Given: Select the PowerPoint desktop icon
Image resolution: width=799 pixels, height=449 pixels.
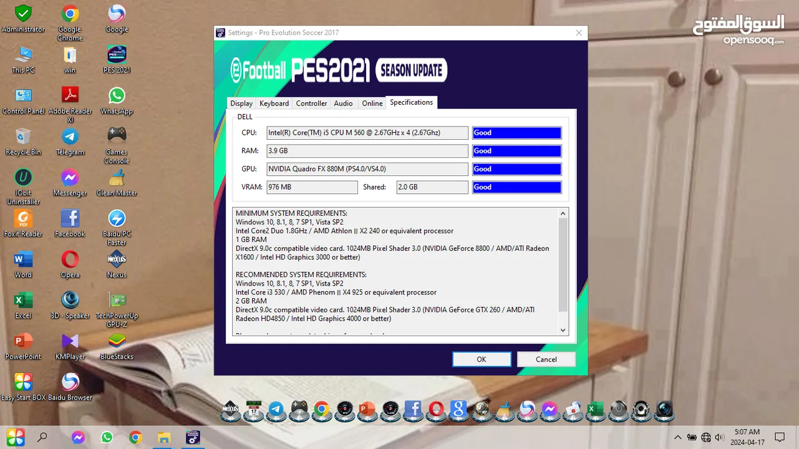Looking at the screenshot, I should (x=23, y=346).
